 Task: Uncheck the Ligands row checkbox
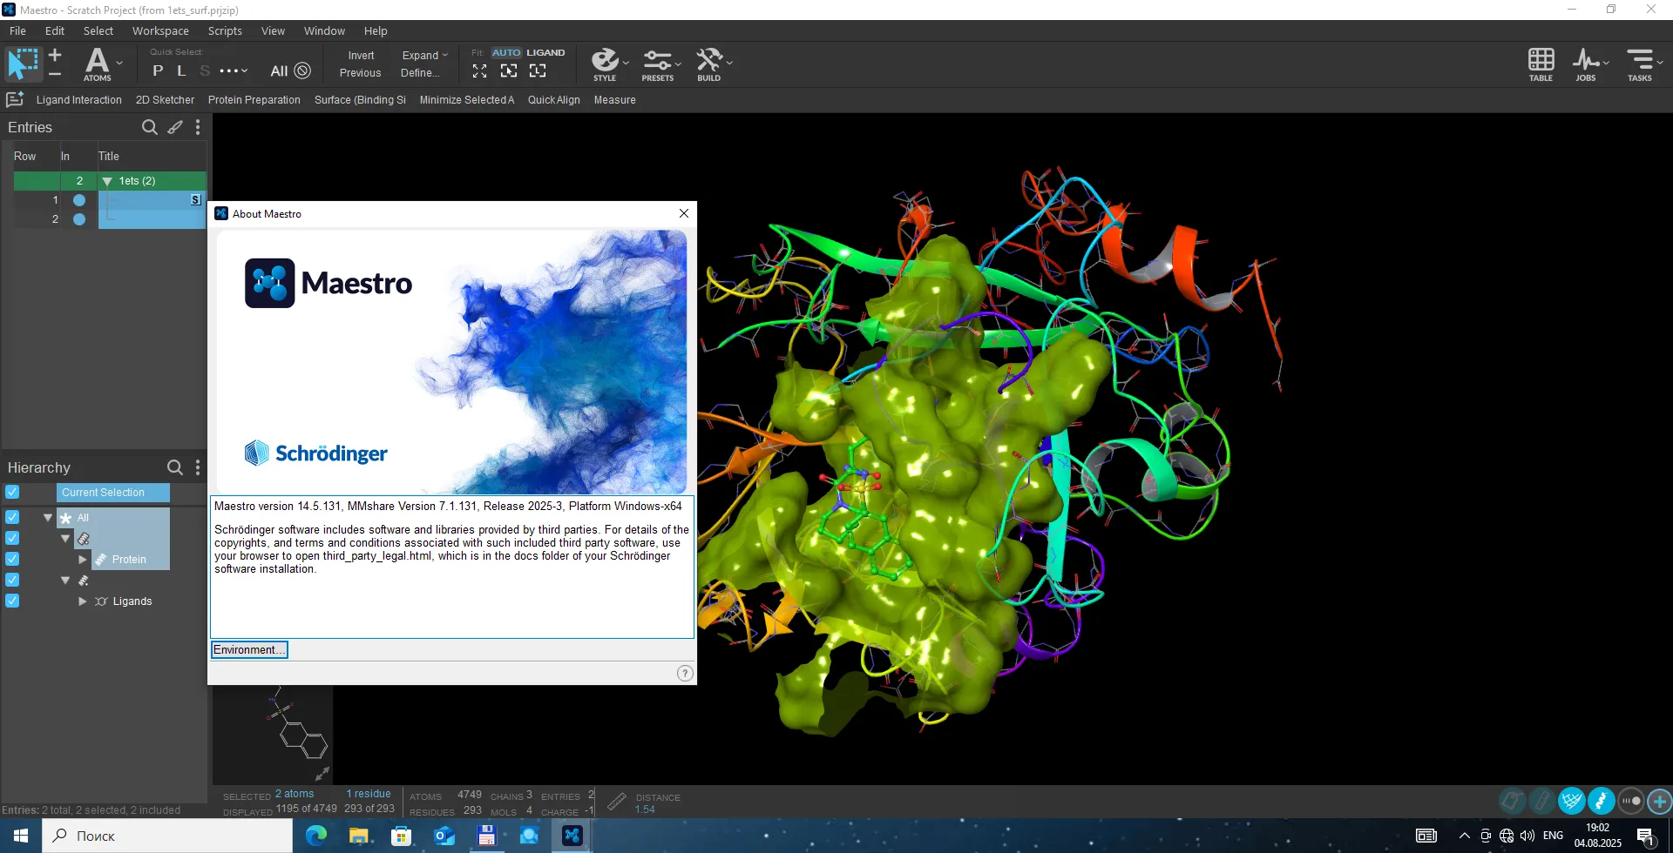(12, 601)
